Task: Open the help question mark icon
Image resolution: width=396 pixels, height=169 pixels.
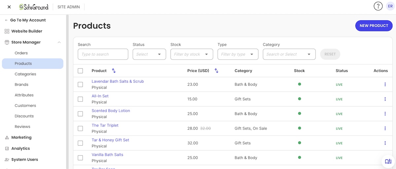Action: tap(378, 6)
